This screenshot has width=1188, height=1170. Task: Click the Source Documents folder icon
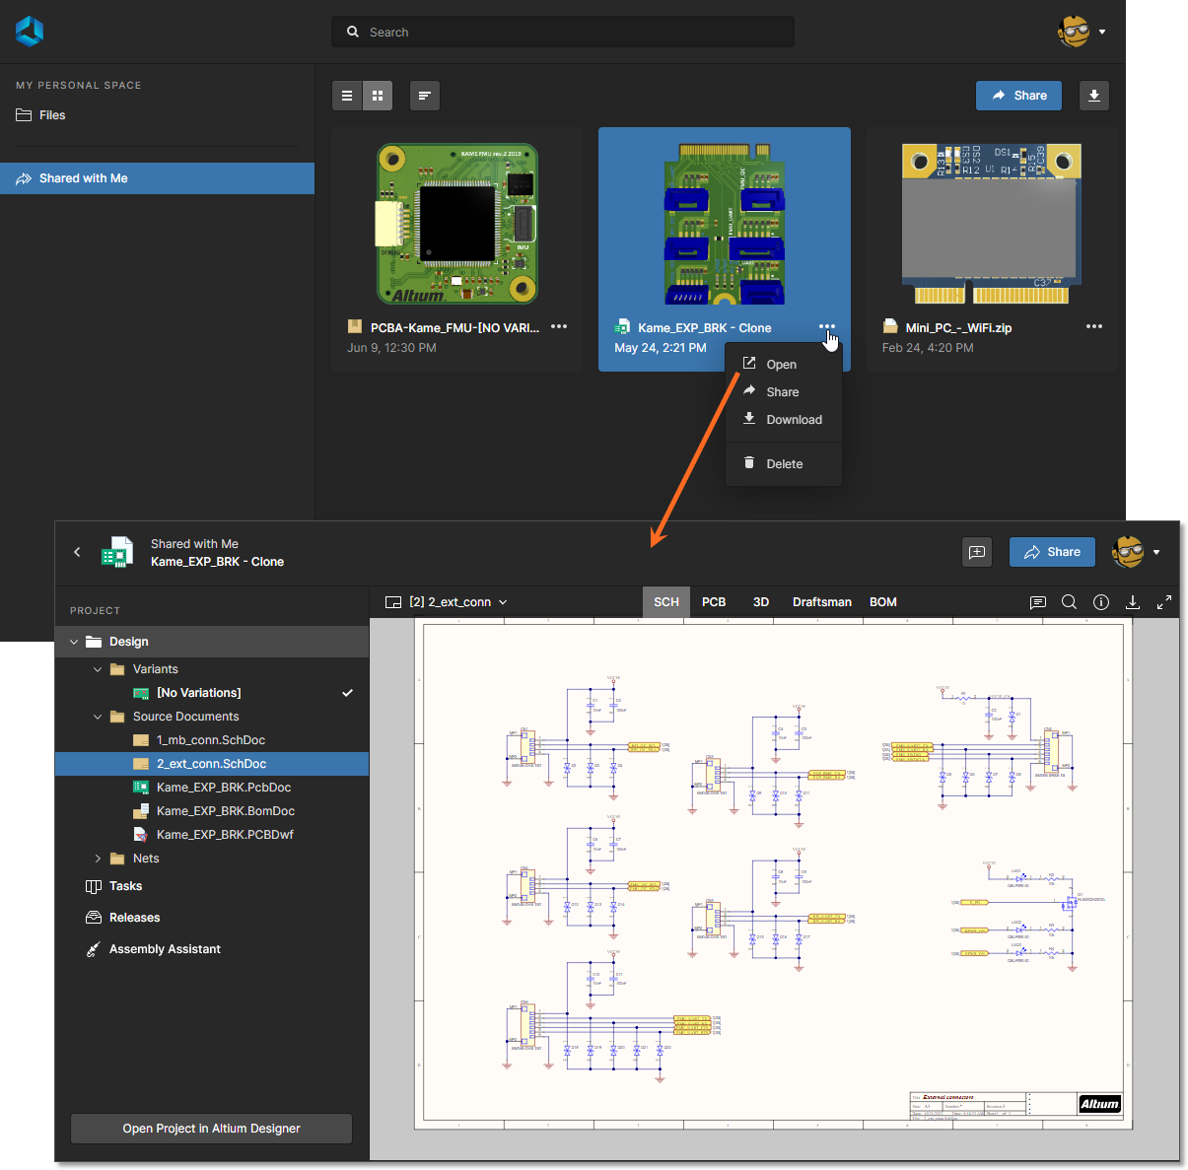pyautogui.click(x=117, y=717)
